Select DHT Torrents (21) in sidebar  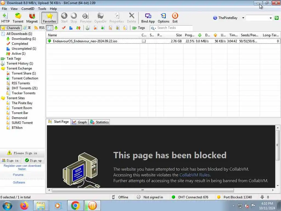point(24,88)
